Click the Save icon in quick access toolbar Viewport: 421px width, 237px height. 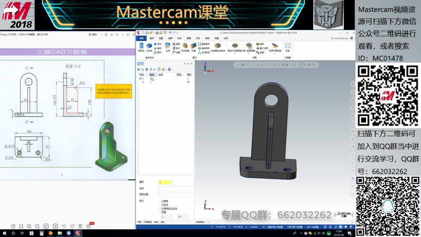147,33
